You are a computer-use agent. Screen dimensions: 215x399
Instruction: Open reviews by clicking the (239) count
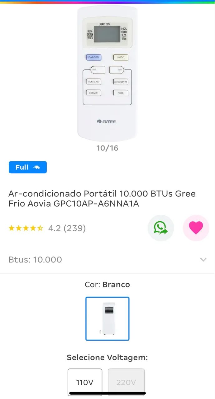75,228
